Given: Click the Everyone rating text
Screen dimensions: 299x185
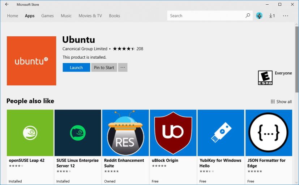Looking at the screenshot, I should tap(283, 73).
